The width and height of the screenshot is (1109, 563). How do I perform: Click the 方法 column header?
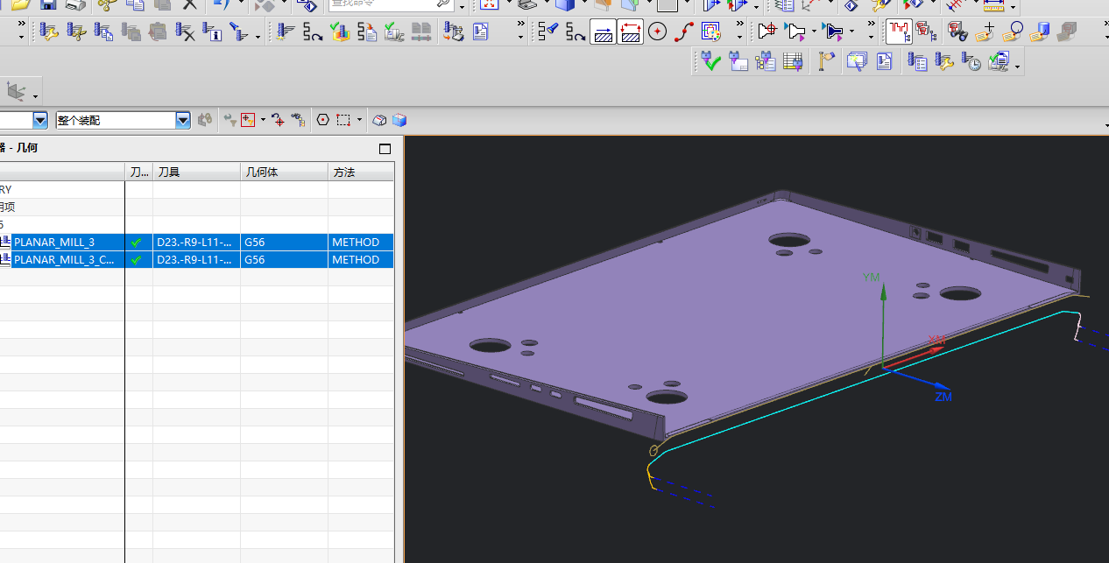(361, 172)
